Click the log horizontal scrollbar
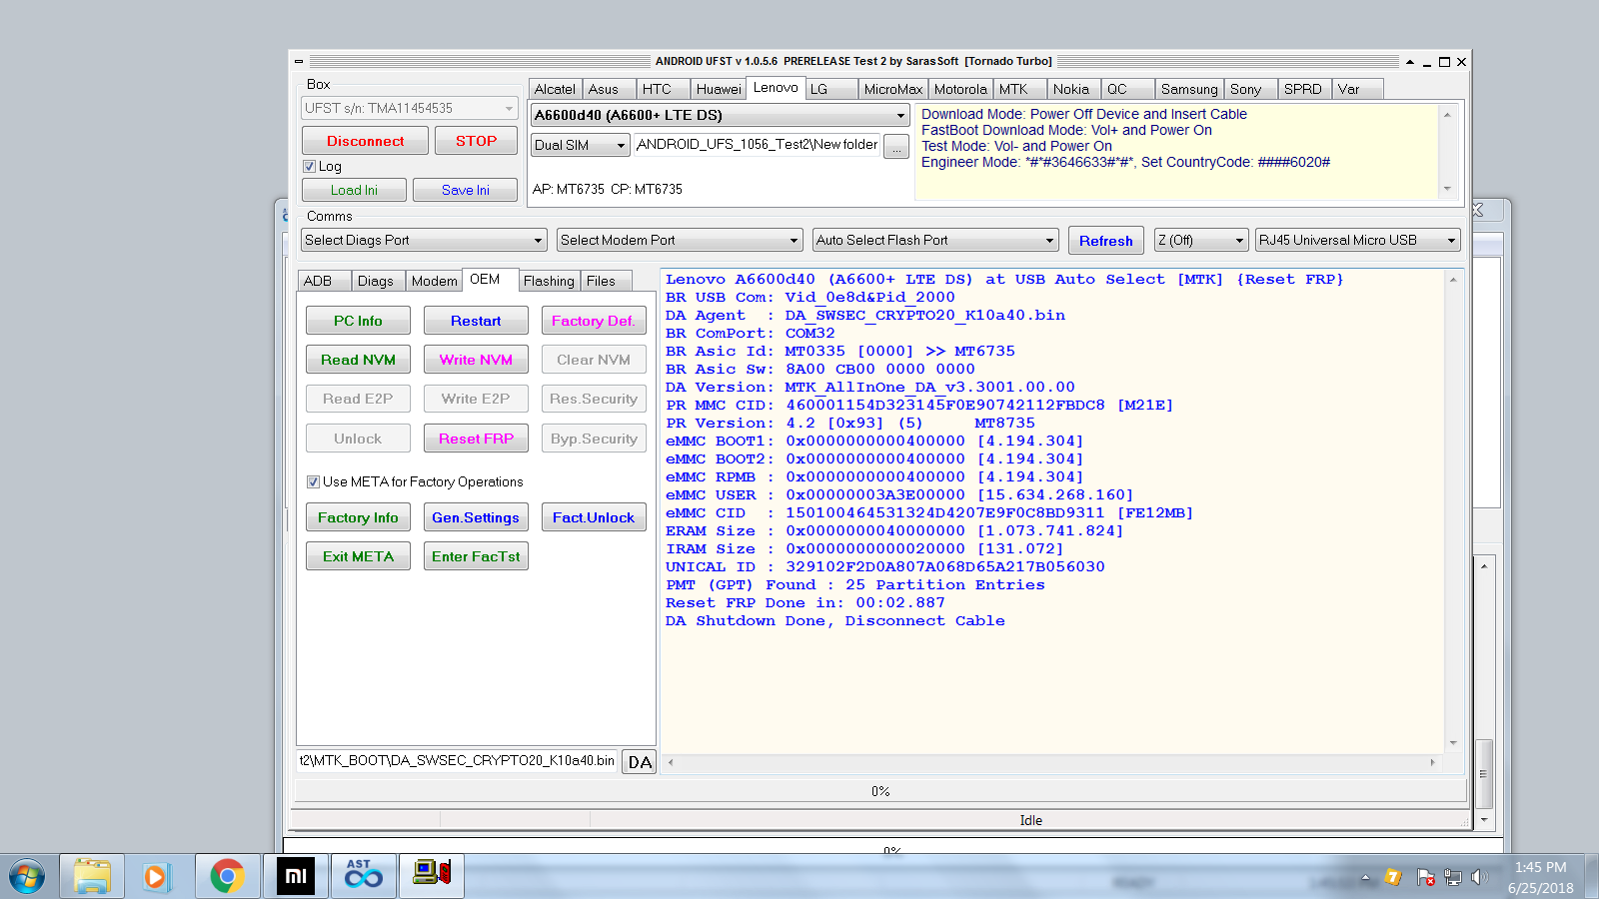The height and width of the screenshot is (899, 1599). pyautogui.click(x=1051, y=762)
